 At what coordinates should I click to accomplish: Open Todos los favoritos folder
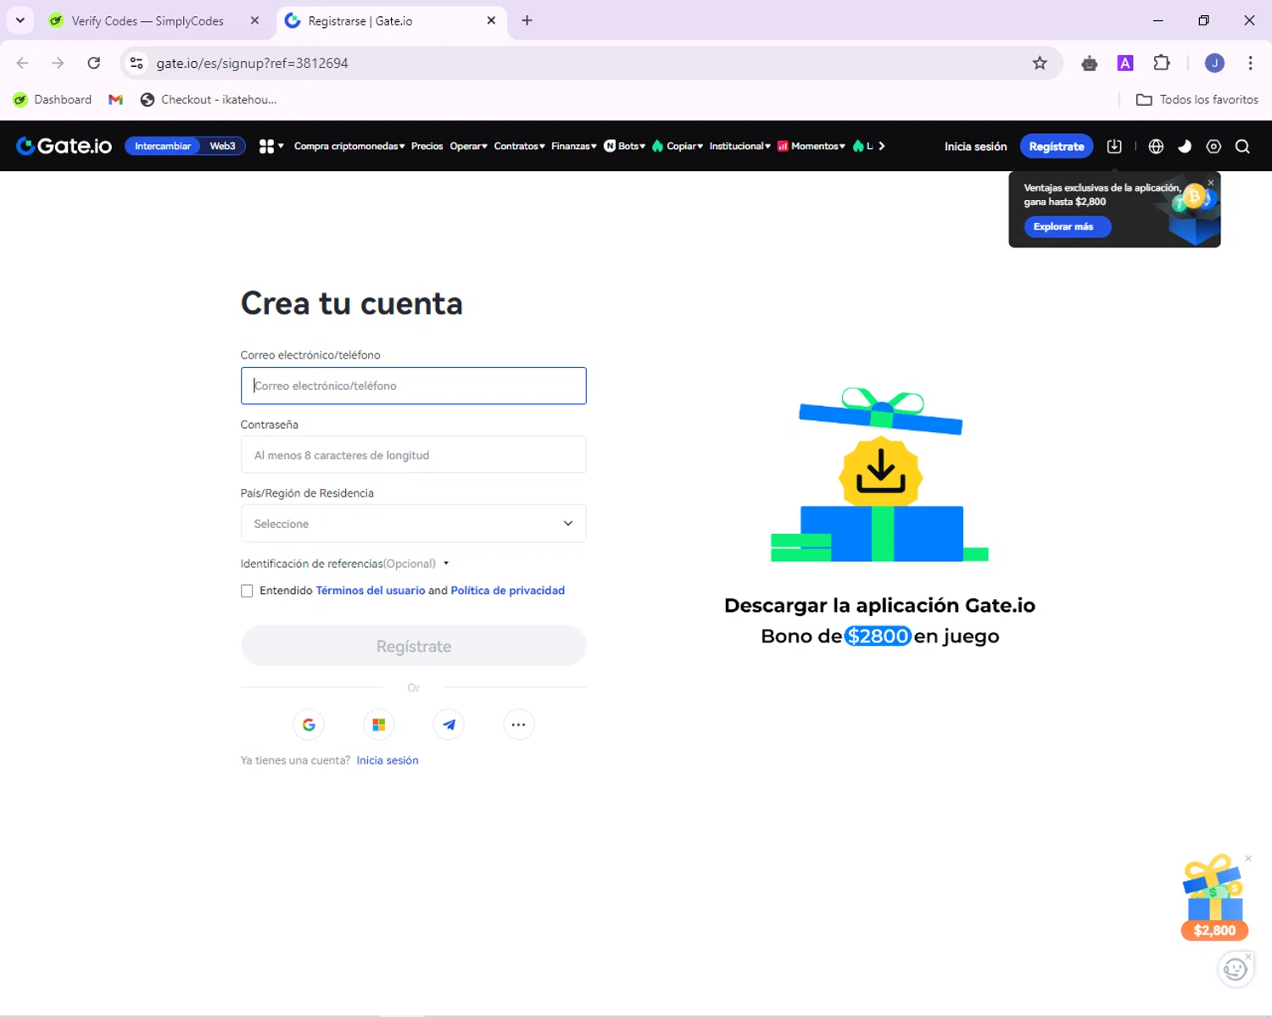point(1197,99)
